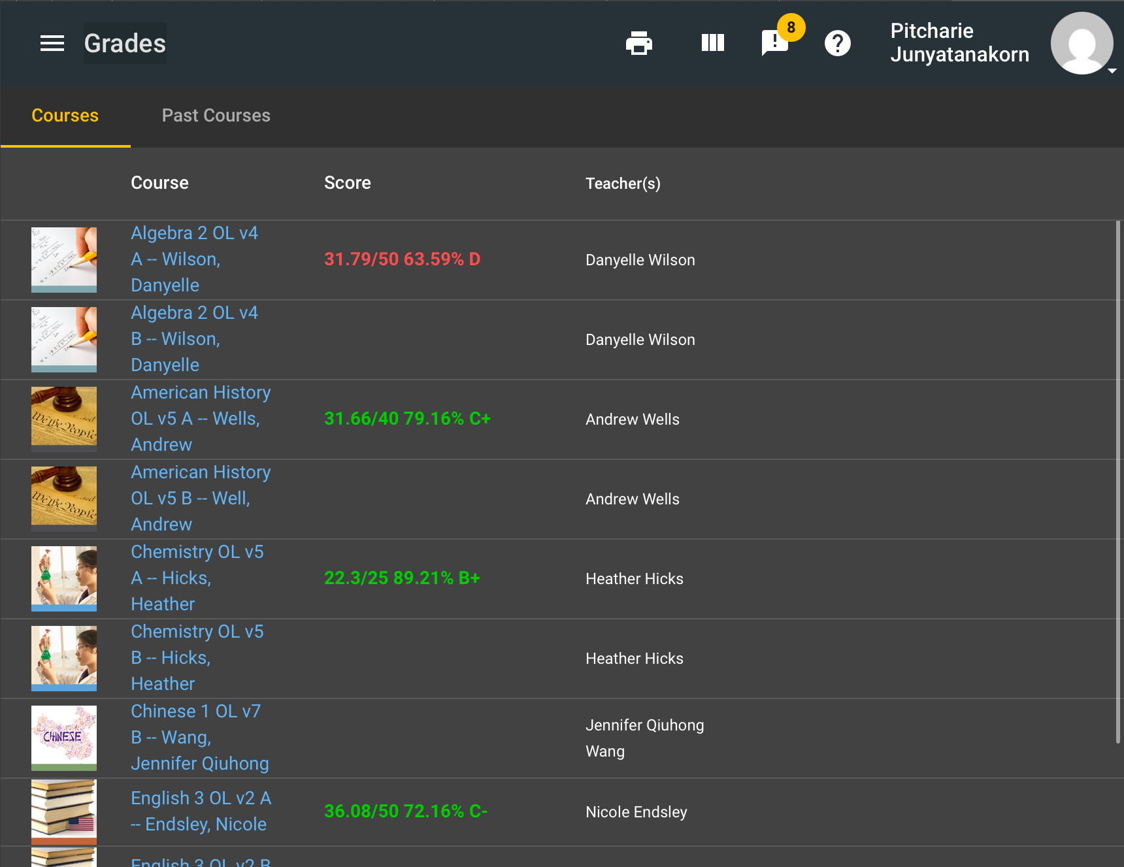Click the Pitcharie Junyatanakorn username

[x=959, y=42]
